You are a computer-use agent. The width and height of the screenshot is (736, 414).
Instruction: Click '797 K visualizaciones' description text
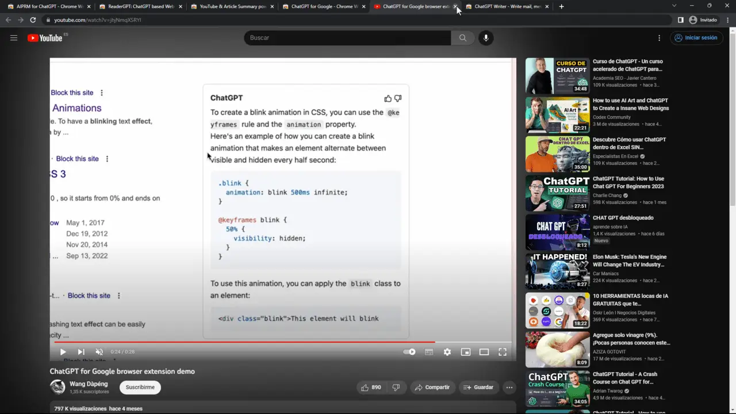tap(80, 409)
